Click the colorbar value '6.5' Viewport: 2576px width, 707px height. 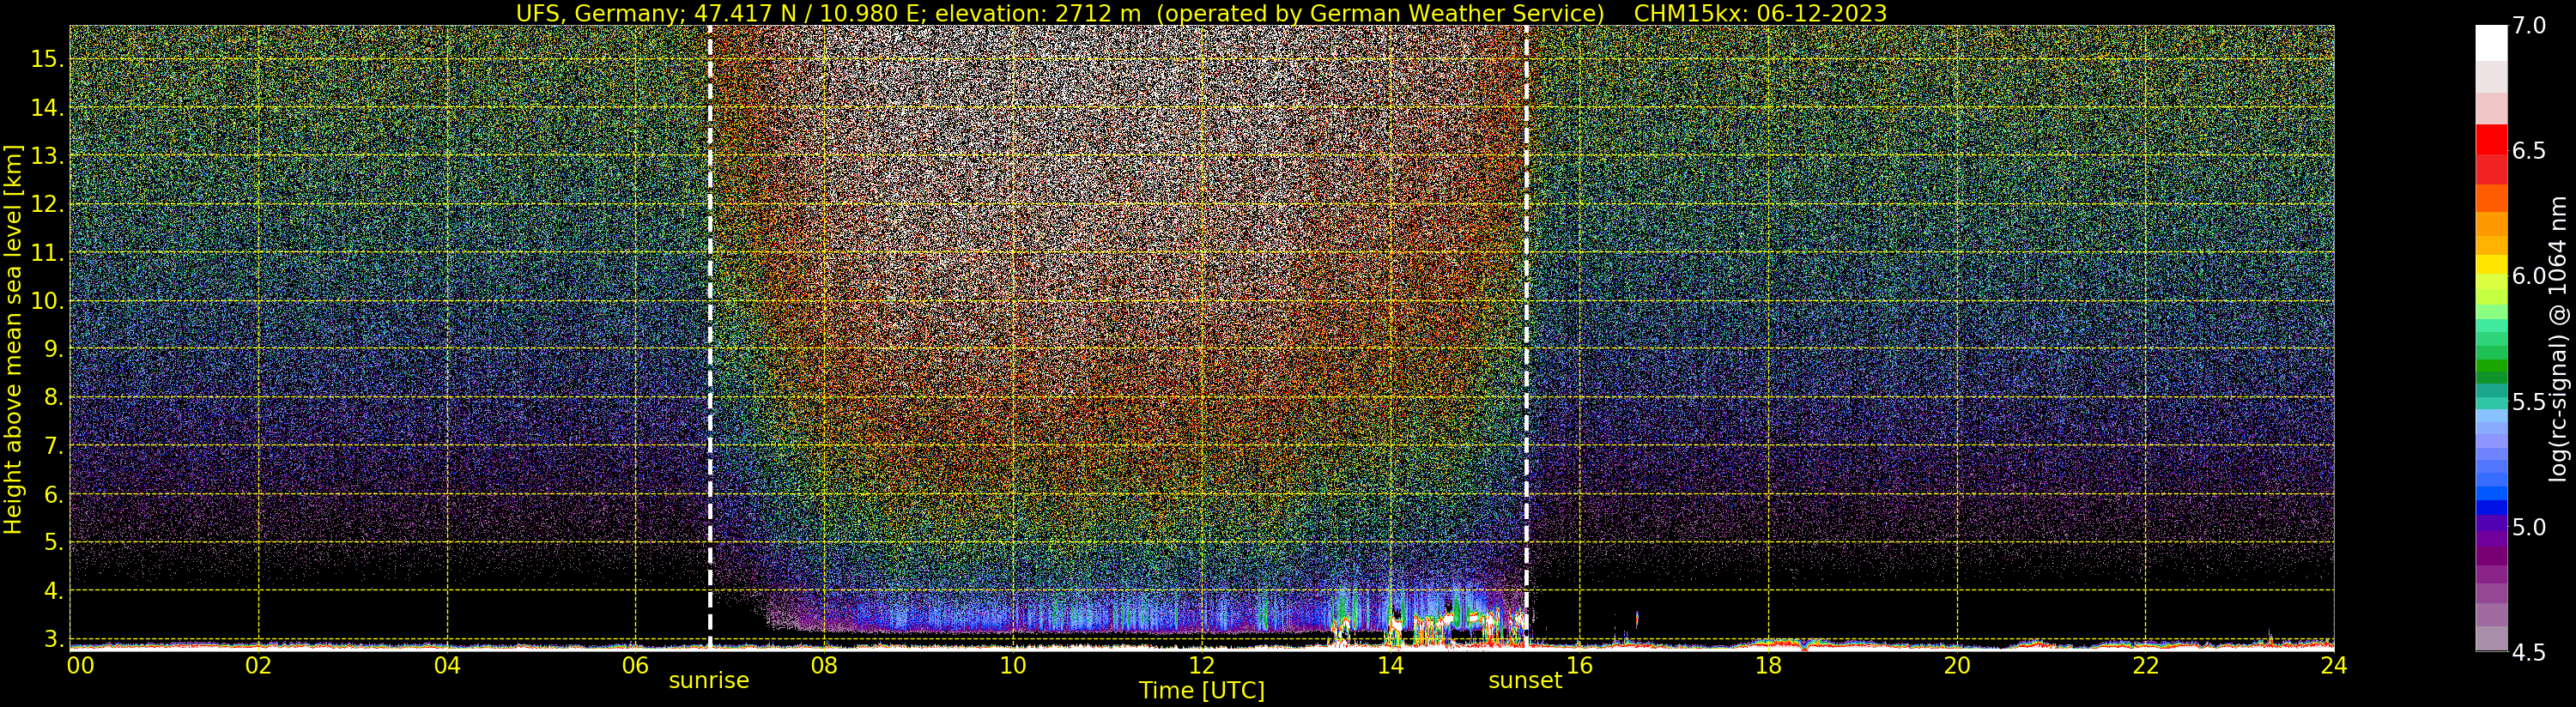coord(2528,151)
